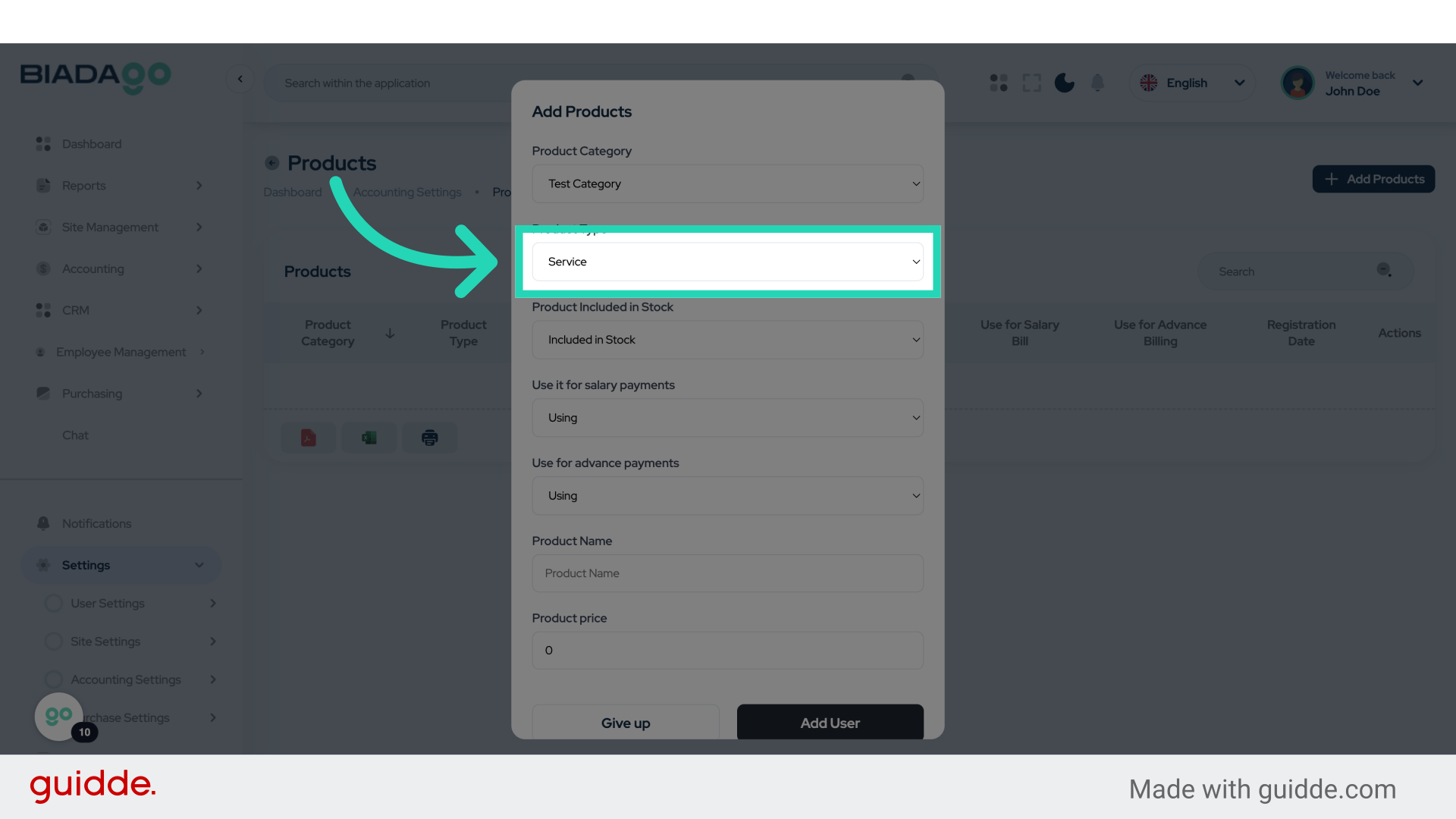The width and height of the screenshot is (1456, 819).
Task: Open the Included in Stock dropdown
Action: pyautogui.click(x=727, y=340)
